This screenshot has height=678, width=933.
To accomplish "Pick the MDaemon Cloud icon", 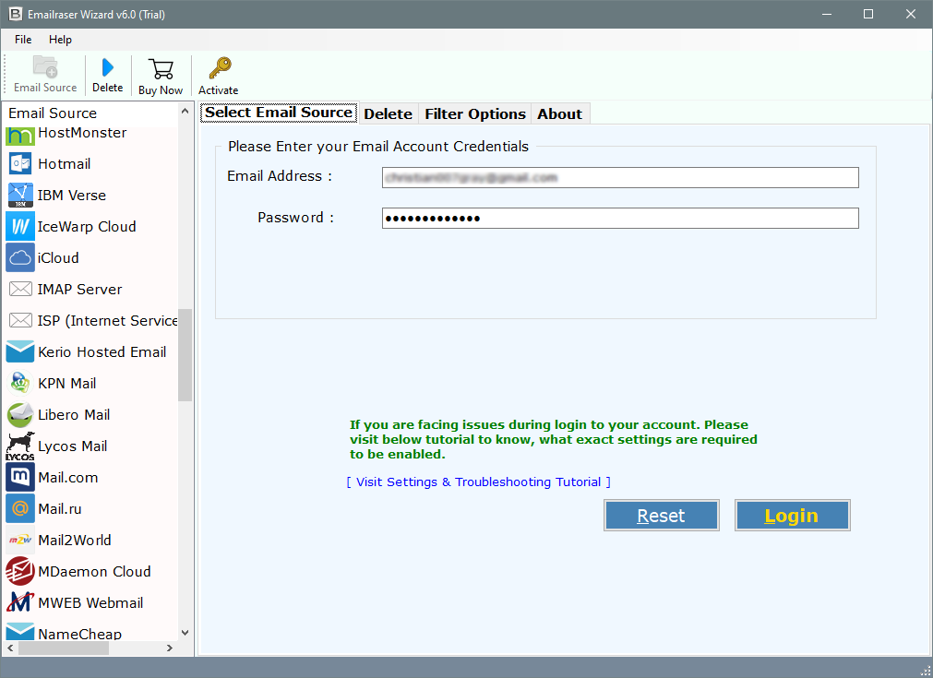I will (20, 571).
